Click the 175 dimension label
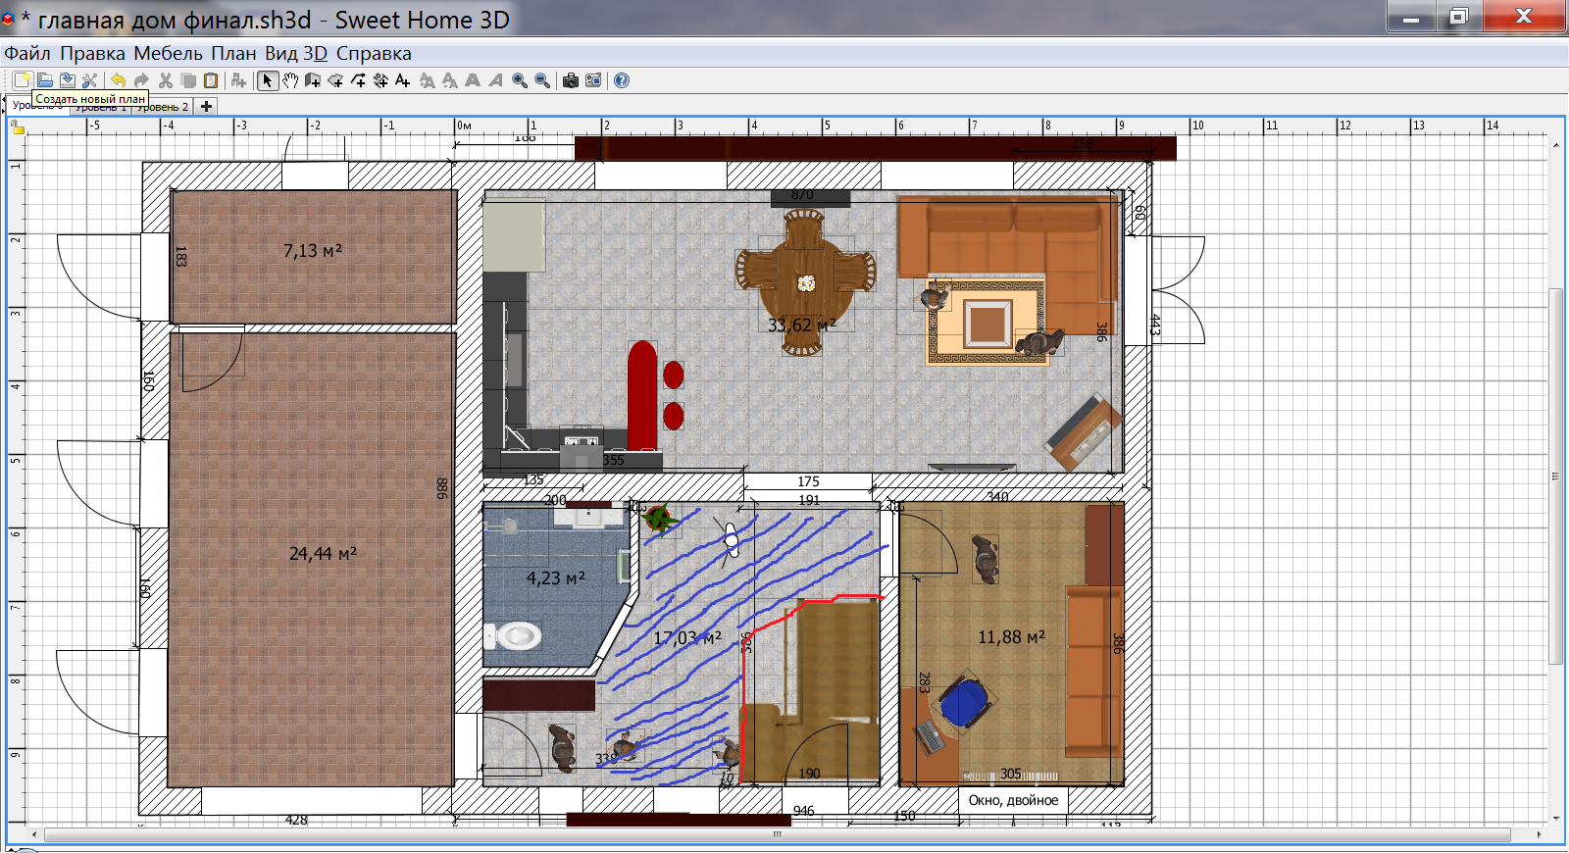Image resolution: width=1569 pixels, height=853 pixels. [x=808, y=481]
